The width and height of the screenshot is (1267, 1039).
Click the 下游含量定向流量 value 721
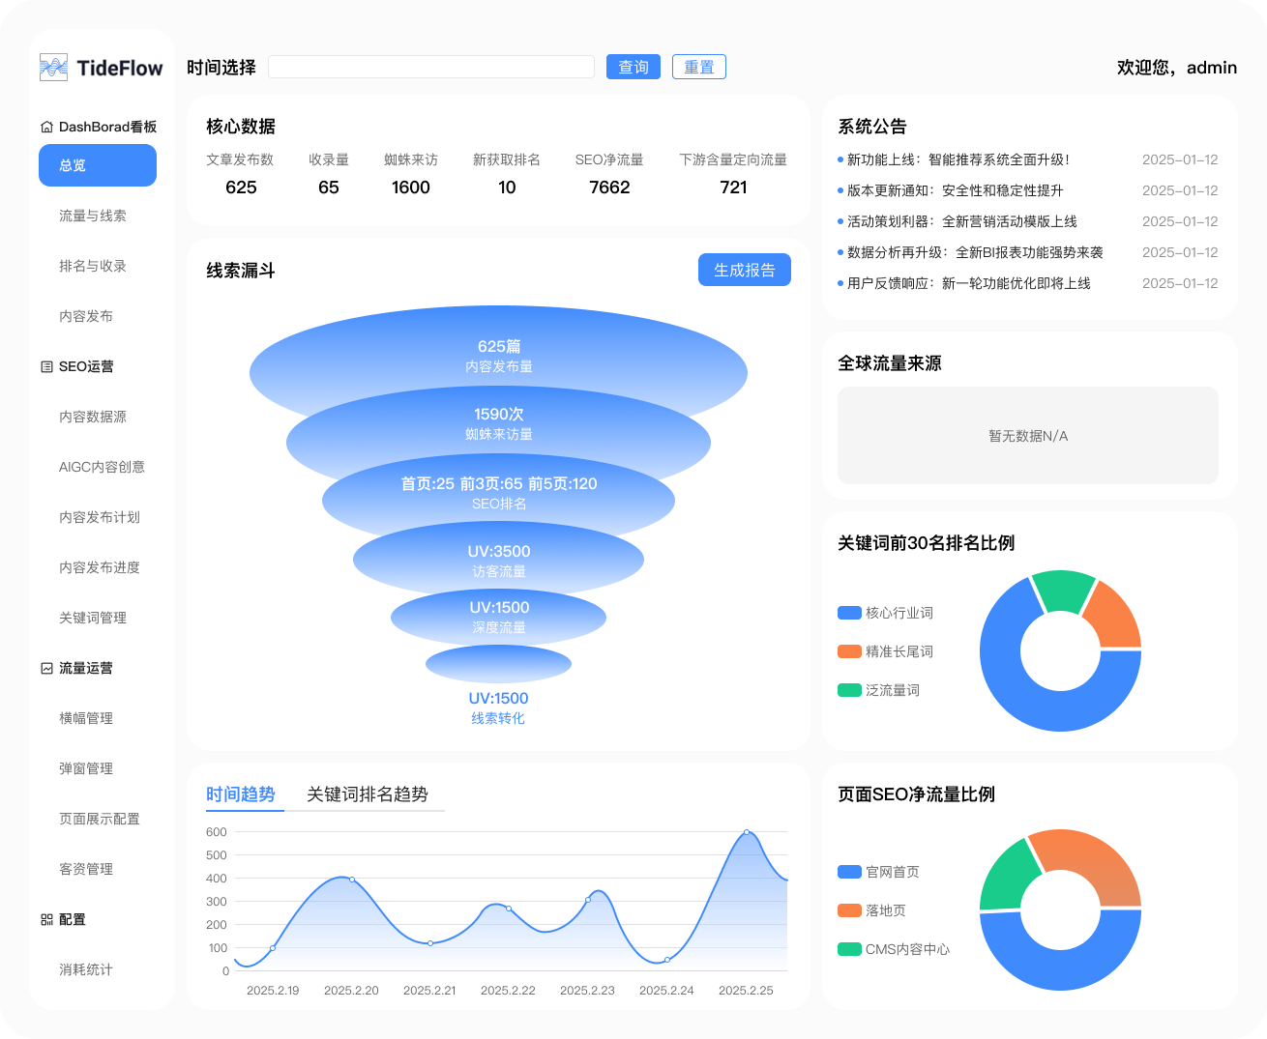pos(733,188)
